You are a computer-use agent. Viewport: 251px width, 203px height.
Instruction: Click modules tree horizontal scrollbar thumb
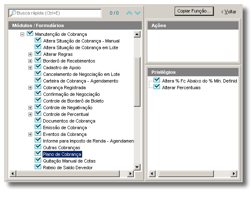pyautogui.click(x=68, y=173)
